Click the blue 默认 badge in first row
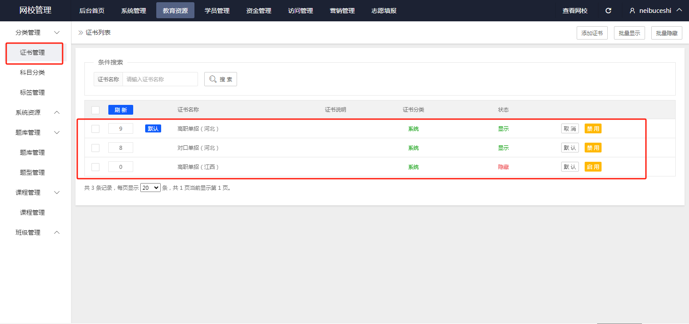Viewport: 689px width, 324px height. (x=153, y=128)
